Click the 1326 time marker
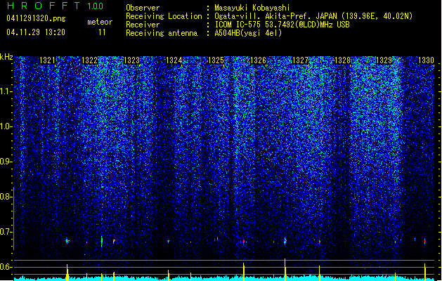This screenshot has width=442, height=281. click(x=258, y=60)
